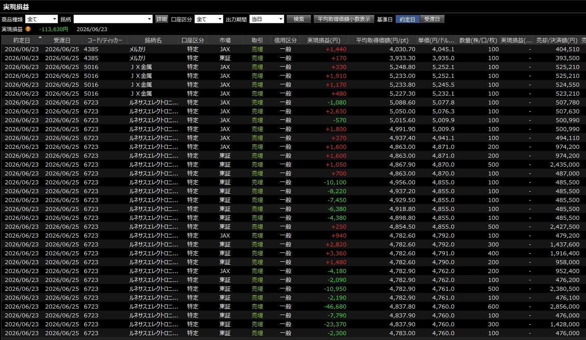
Task: Click the -10,100 loss cell
Action: 335,182
